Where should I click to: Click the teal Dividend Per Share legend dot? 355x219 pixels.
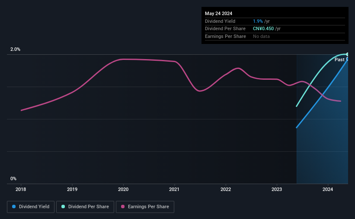63,206
